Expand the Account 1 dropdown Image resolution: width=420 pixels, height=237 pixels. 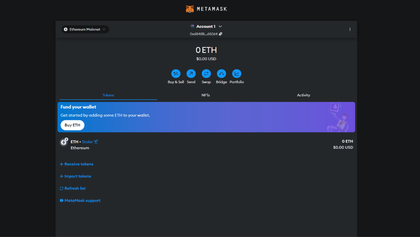coord(220,27)
